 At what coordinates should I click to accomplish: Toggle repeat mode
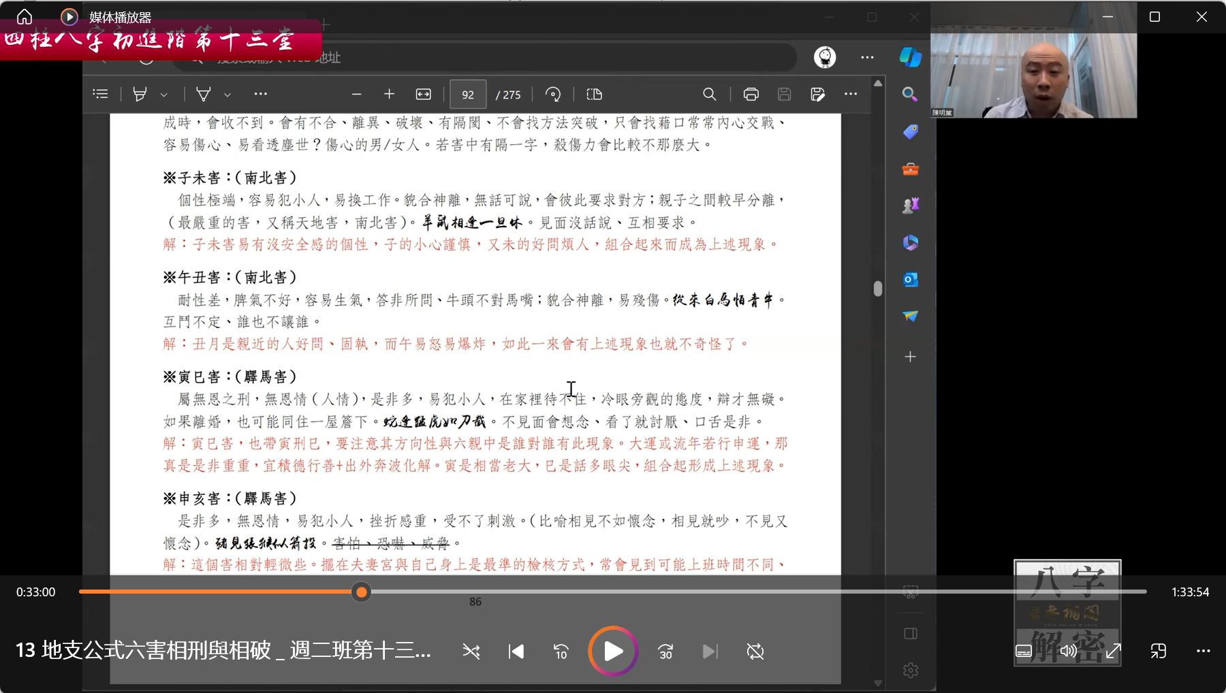(755, 651)
